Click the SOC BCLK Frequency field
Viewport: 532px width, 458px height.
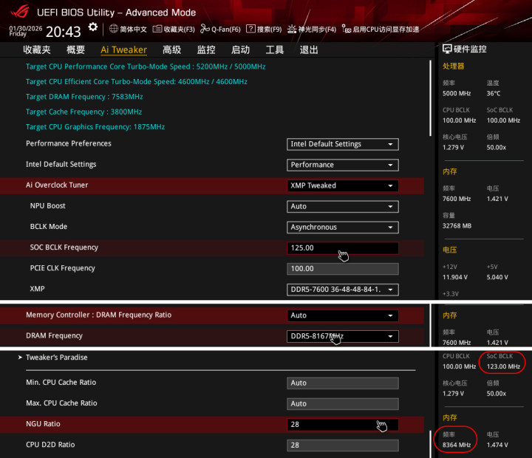pyautogui.click(x=343, y=248)
